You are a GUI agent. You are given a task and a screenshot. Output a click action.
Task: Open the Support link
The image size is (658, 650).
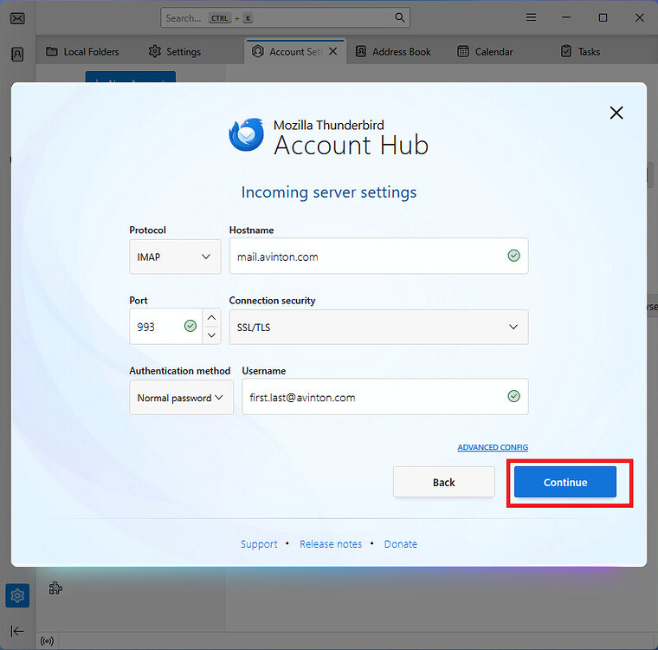point(259,543)
